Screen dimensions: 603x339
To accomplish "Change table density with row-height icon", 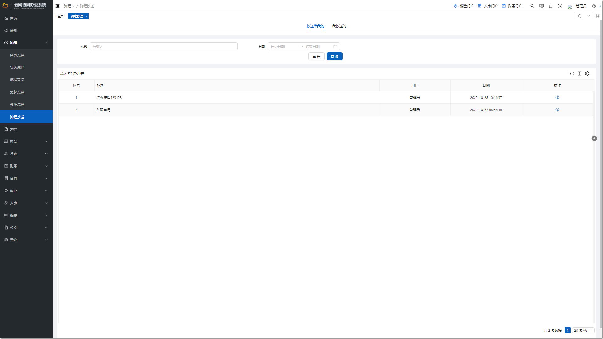I will [x=580, y=73].
